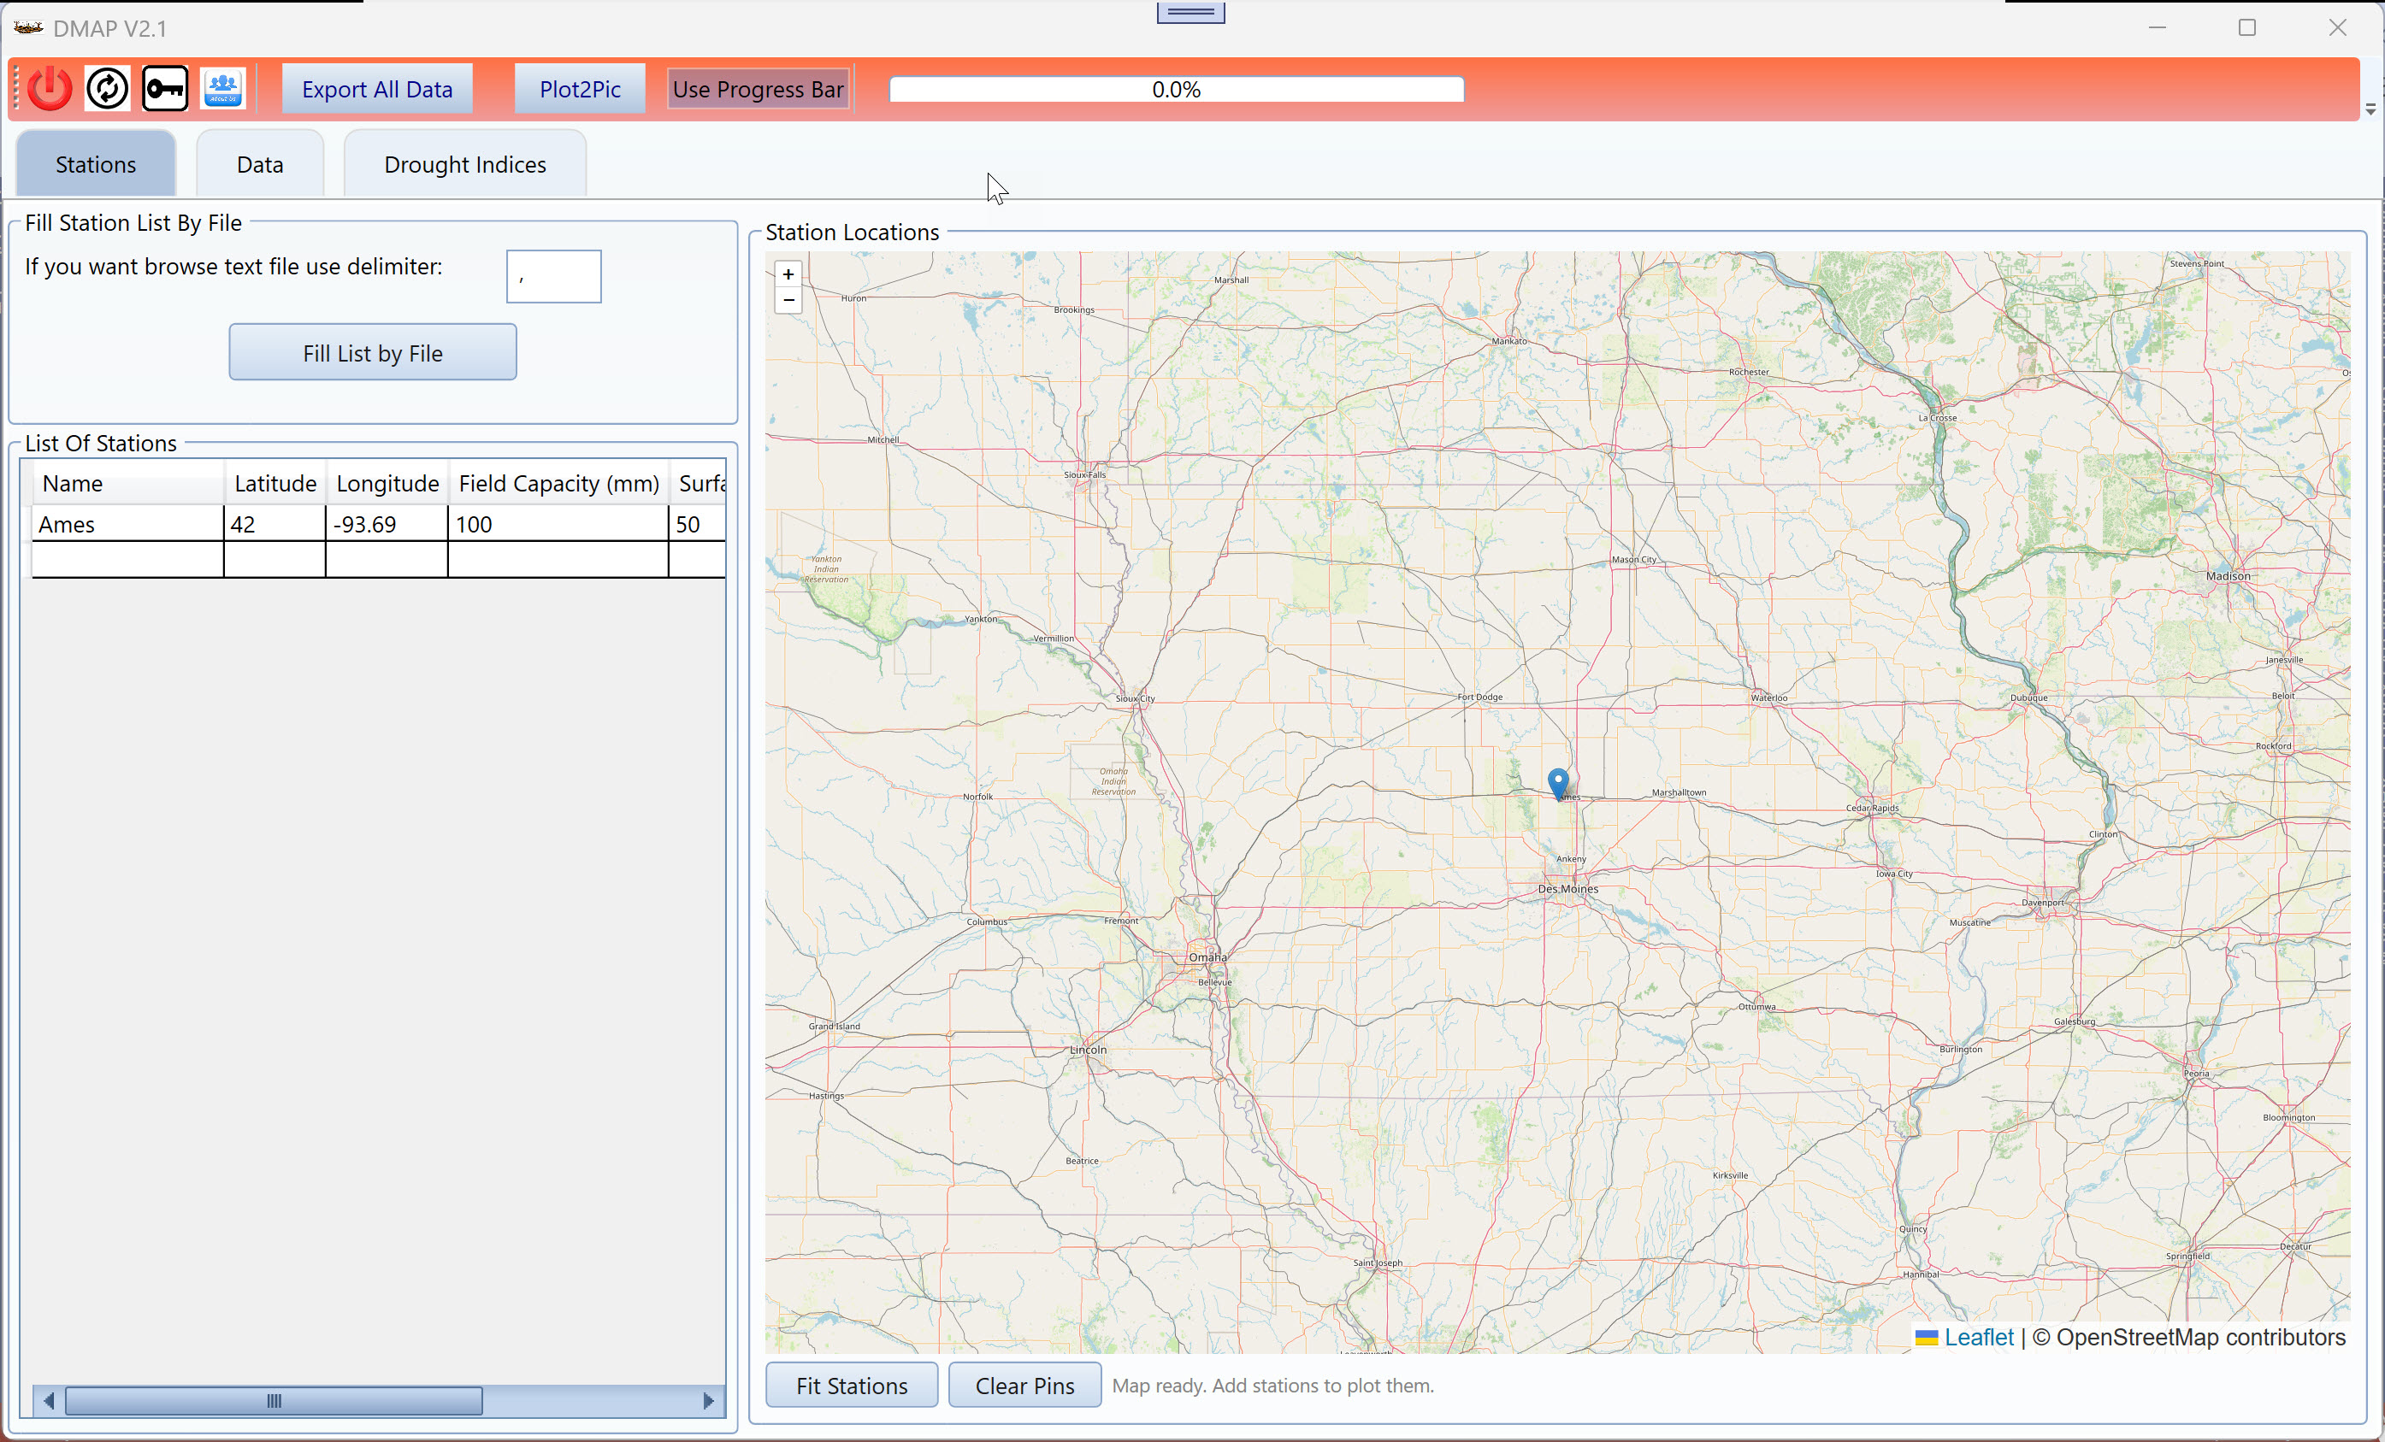Click the delimiter input field
The height and width of the screenshot is (1442, 2385).
click(x=553, y=277)
